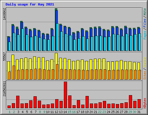148x115 pixels.
Task: Click the red KBytes bar for day 19
Action: coord(87,102)
